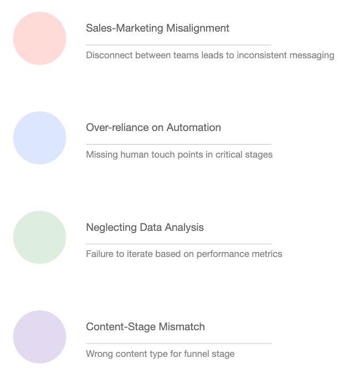Click the word Automation in the second heading

194,128
